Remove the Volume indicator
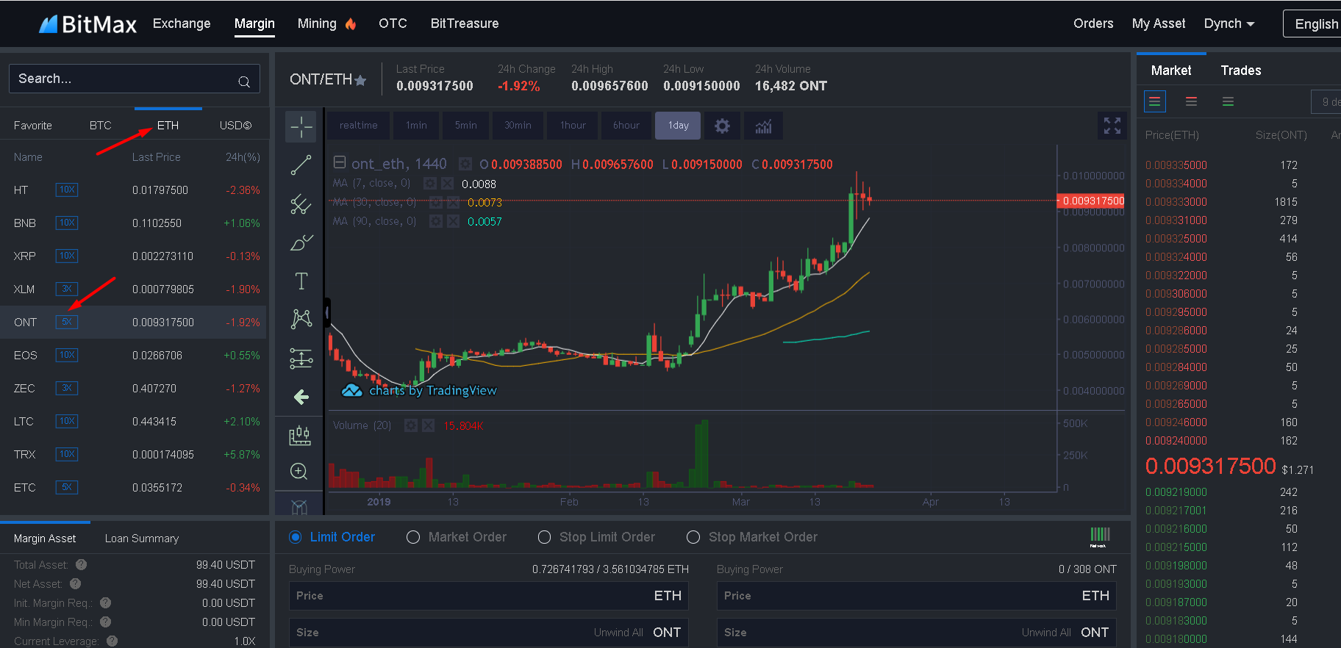Image resolution: width=1341 pixels, height=648 pixels. [428, 425]
